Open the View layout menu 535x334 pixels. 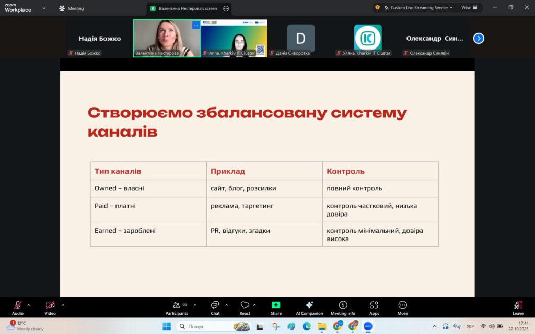pyautogui.click(x=469, y=8)
